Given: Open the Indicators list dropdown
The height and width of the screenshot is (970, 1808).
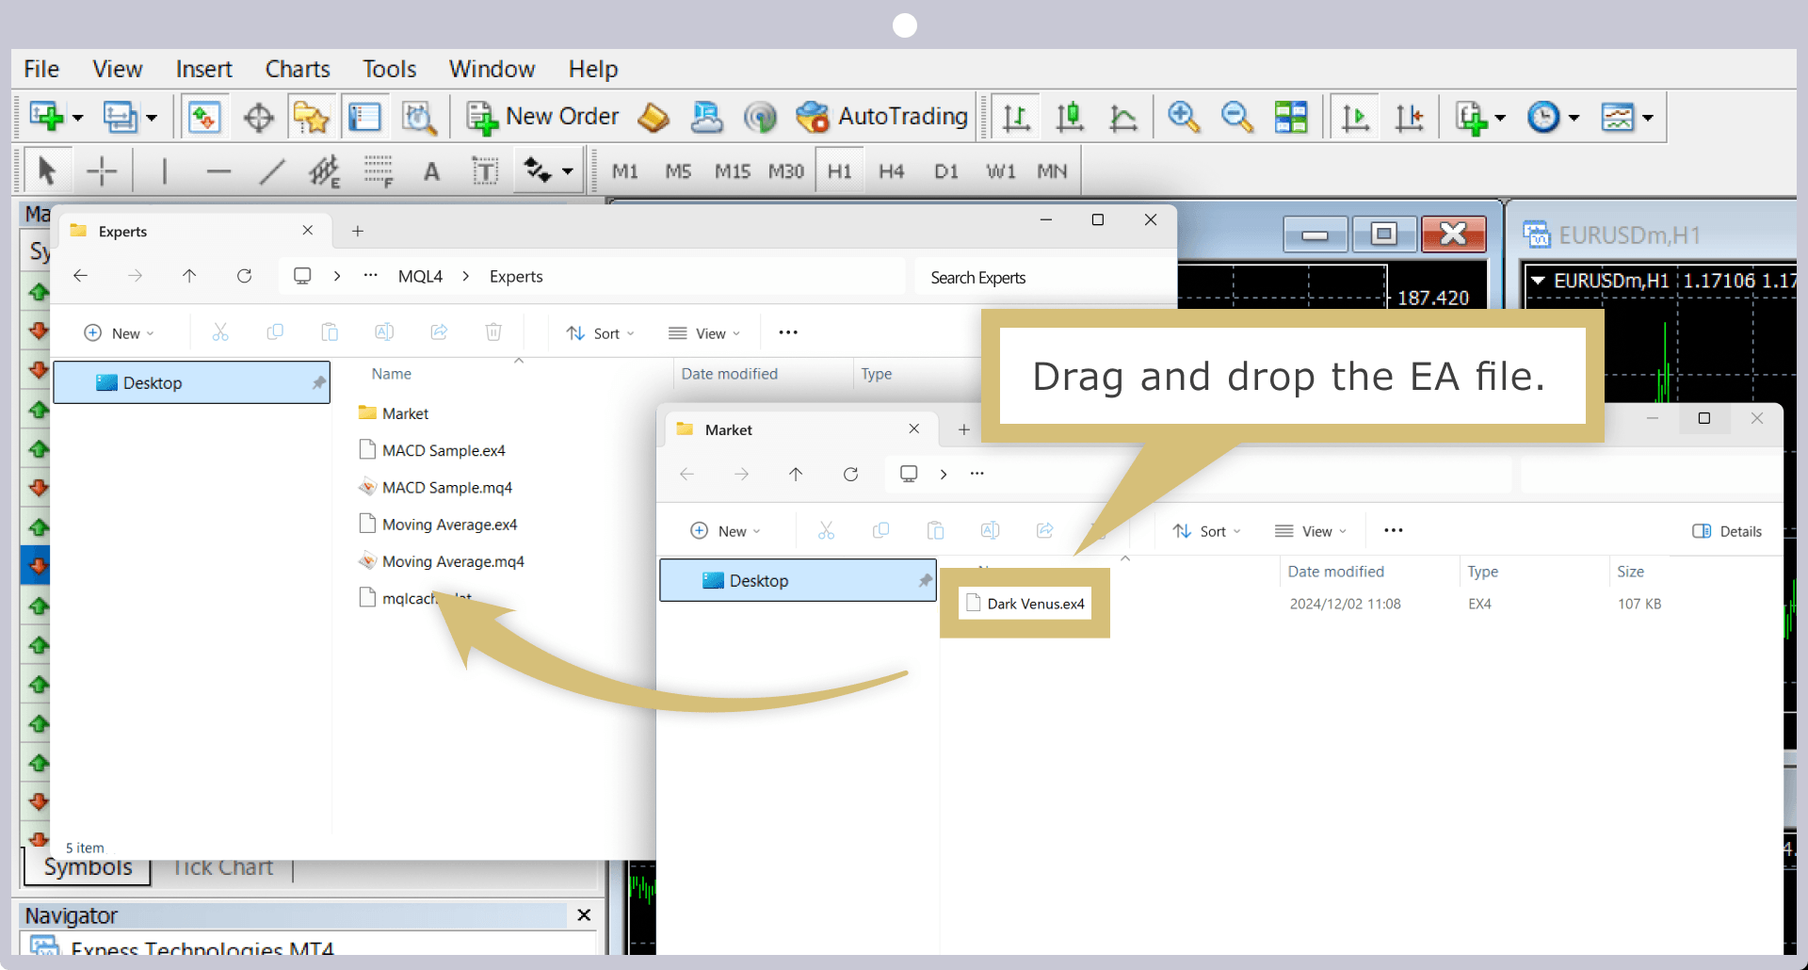Looking at the screenshot, I should [x=1479, y=117].
